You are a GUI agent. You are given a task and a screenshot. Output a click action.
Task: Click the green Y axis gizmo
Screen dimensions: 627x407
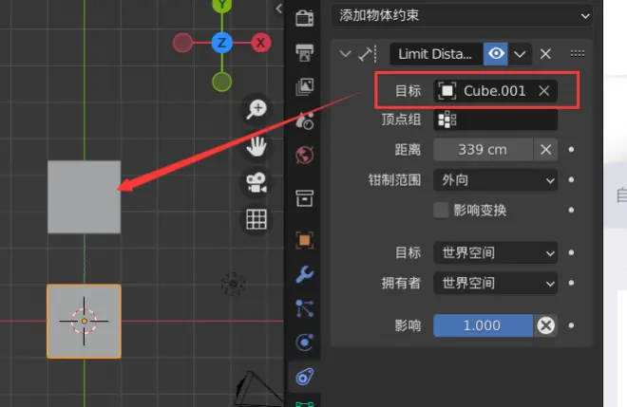[222, 5]
